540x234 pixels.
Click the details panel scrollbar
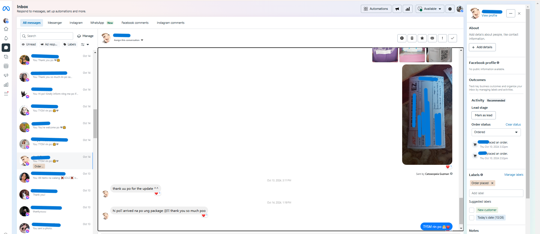tap(528, 104)
